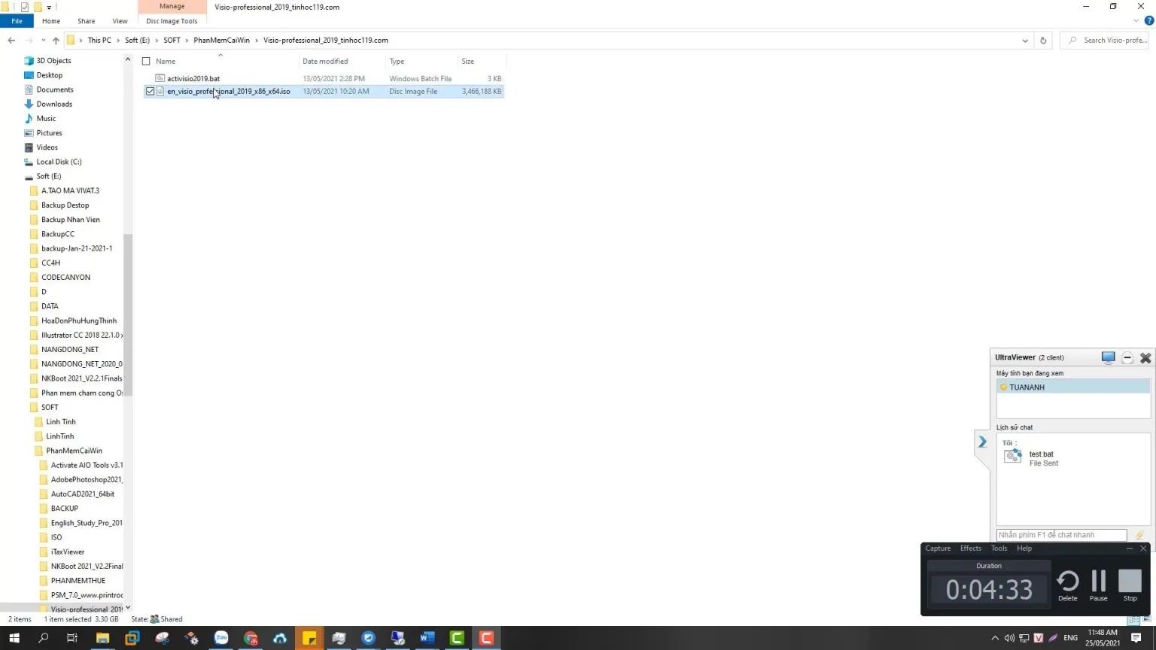
Task: Open the Share ribbon tab
Action: click(86, 21)
